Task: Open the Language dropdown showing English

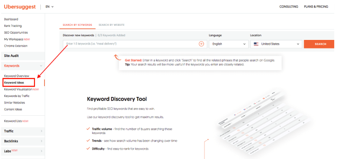Action: pyautogui.click(x=229, y=44)
